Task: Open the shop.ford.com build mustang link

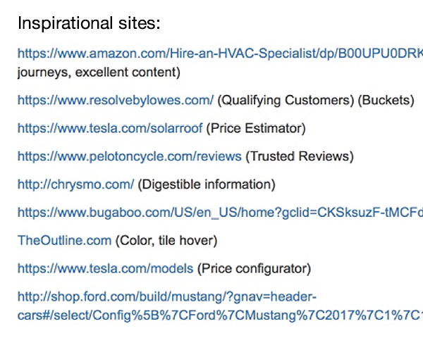Action: coord(167,297)
